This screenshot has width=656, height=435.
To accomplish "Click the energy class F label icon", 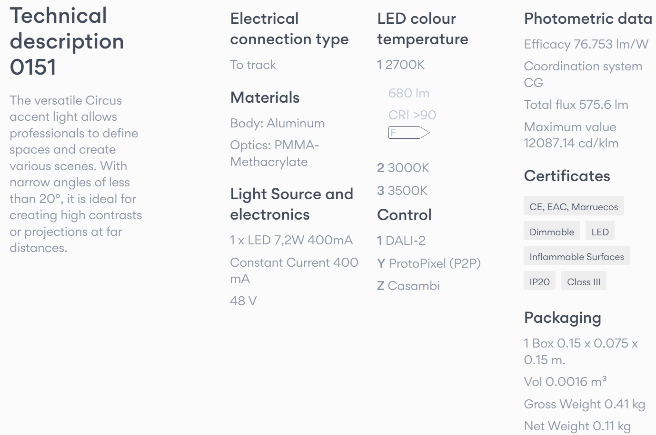I will (408, 133).
